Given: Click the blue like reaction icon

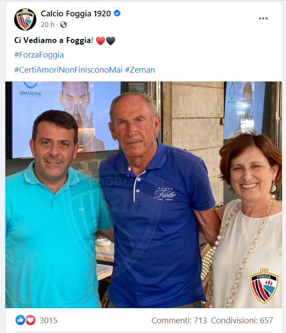Looking at the screenshot, I should pos(20,320).
